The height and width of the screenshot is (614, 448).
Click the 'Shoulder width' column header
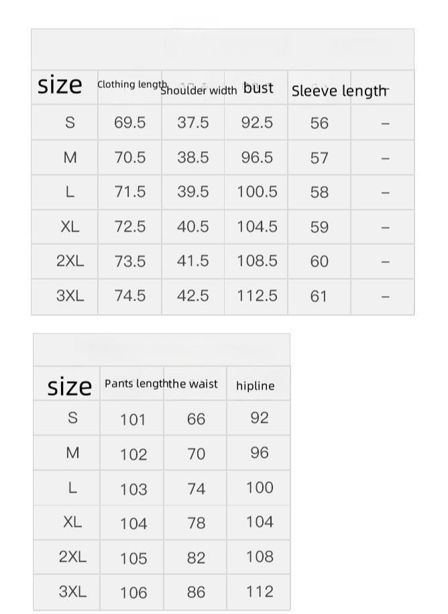pos(199,91)
